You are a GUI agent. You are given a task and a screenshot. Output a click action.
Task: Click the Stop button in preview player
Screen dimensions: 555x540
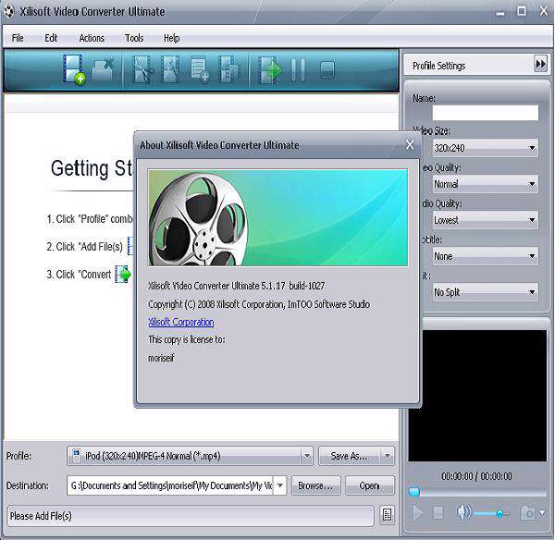438,512
